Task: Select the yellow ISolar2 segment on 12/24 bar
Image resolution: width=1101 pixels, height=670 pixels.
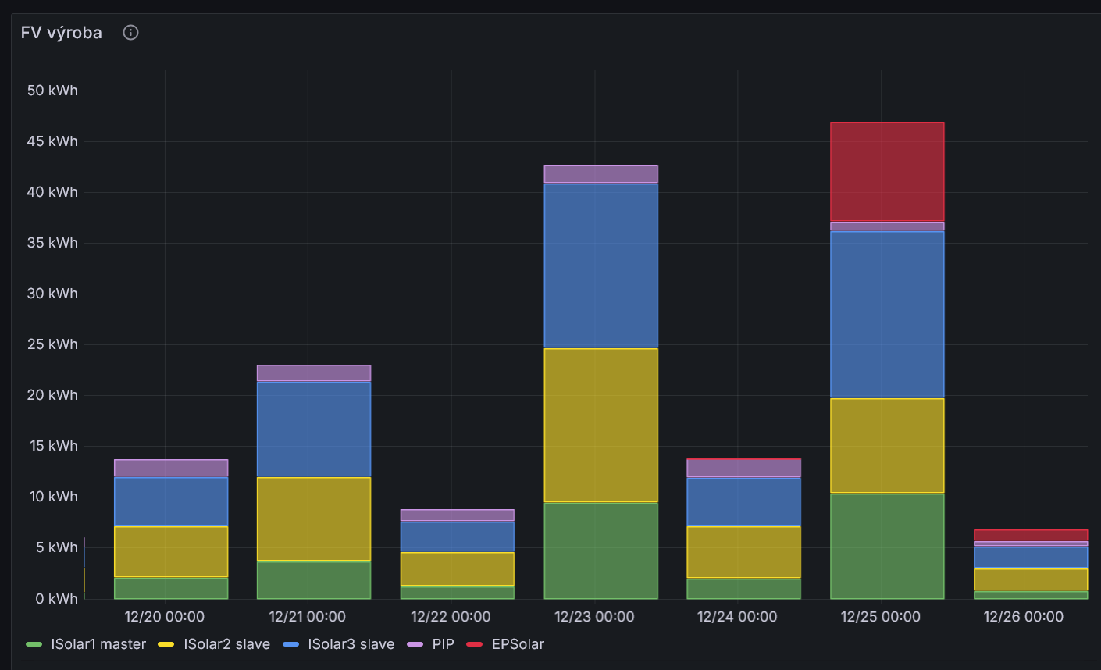Action: click(x=743, y=553)
